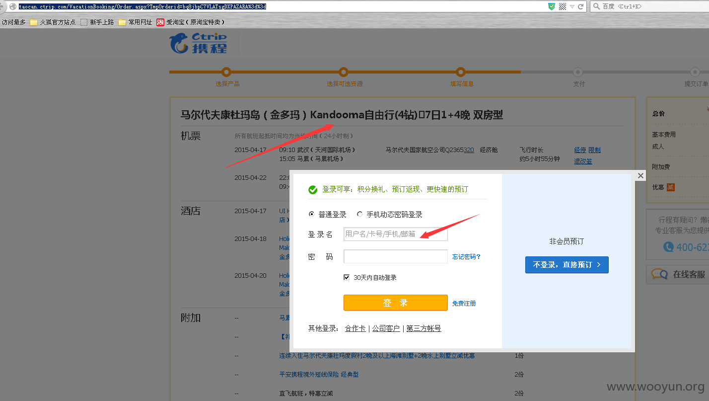Select 手机动态密码登录 radio button

coord(359,215)
